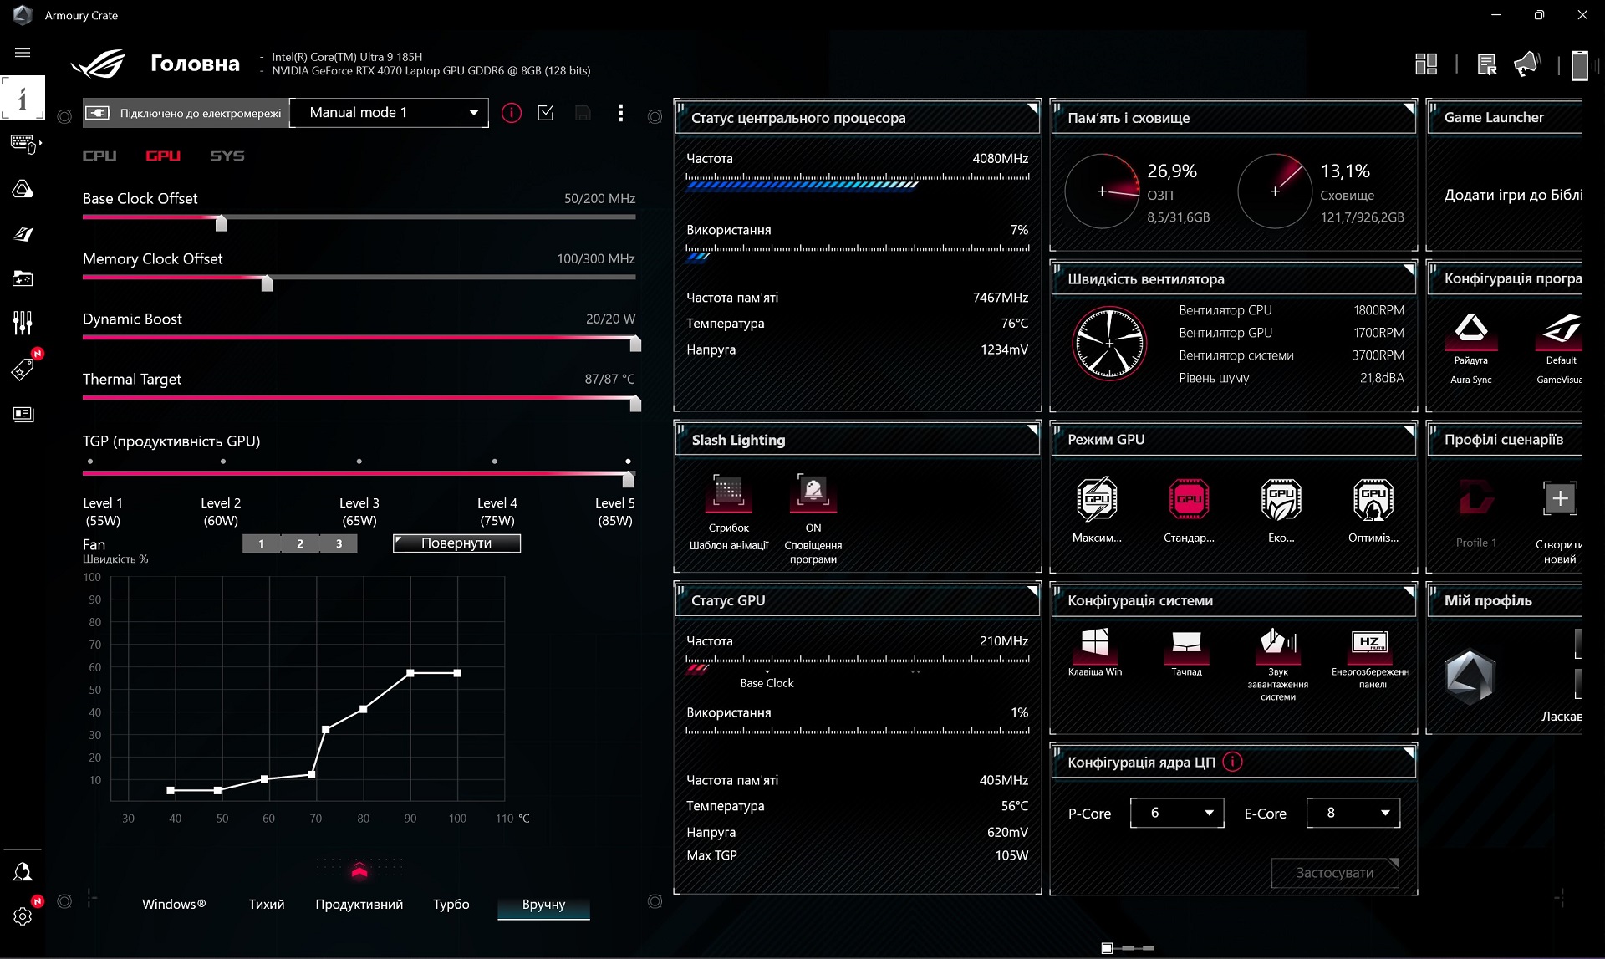
Task: Expand the E-Core count dropdown
Action: pos(1353,813)
